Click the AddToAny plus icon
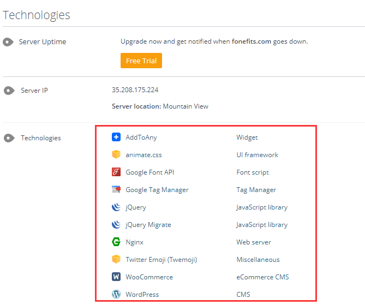Viewport: 365px width, 305px height. 116,137
